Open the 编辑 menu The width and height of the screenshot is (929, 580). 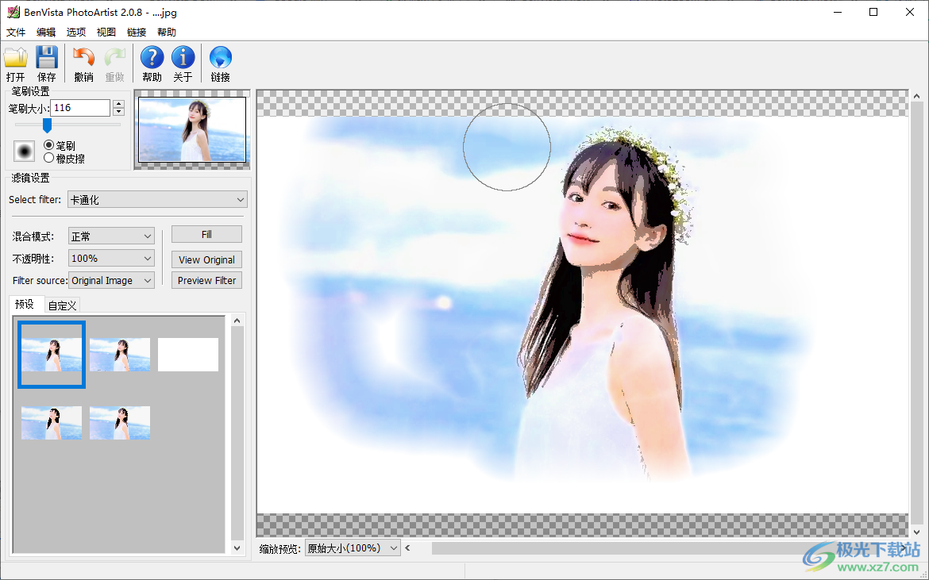click(x=46, y=32)
